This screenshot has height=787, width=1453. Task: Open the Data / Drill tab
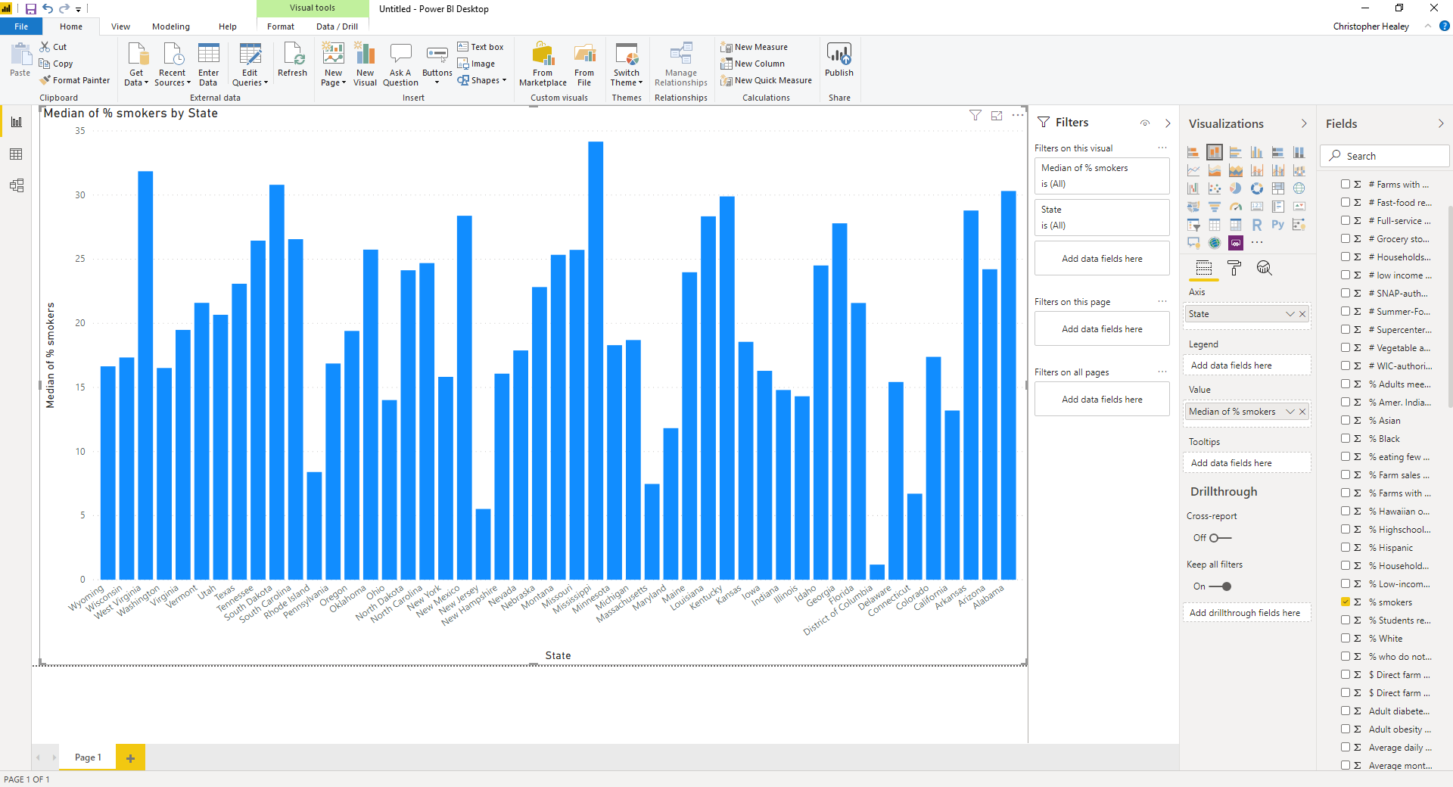tap(338, 26)
